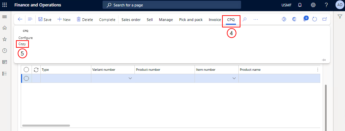The height and width of the screenshot is (131, 345).
Task: Open Workspaces icon in sidebar
Action: click(x=4, y=62)
